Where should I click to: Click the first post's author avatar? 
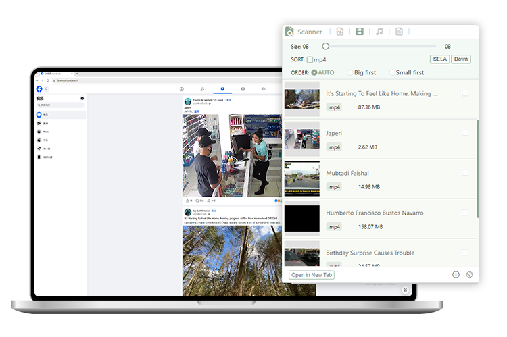point(188,101)
